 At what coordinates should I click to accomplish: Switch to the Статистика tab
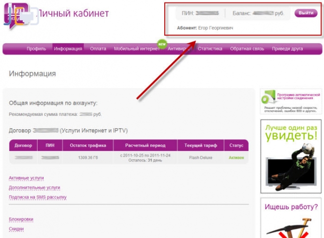click(210, 49)
